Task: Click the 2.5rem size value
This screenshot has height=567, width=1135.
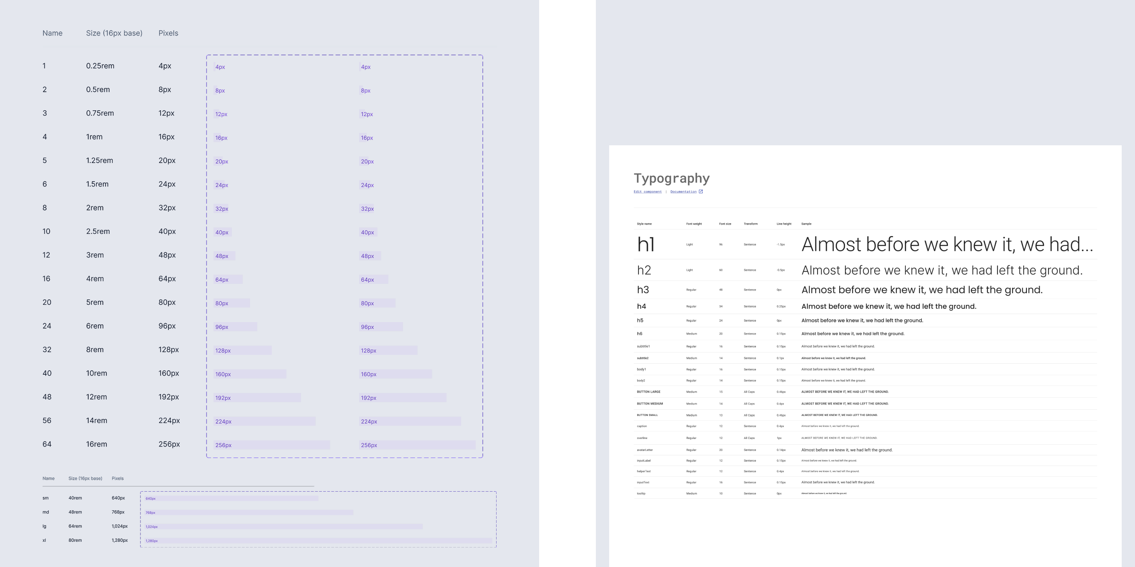Action: 98,232
